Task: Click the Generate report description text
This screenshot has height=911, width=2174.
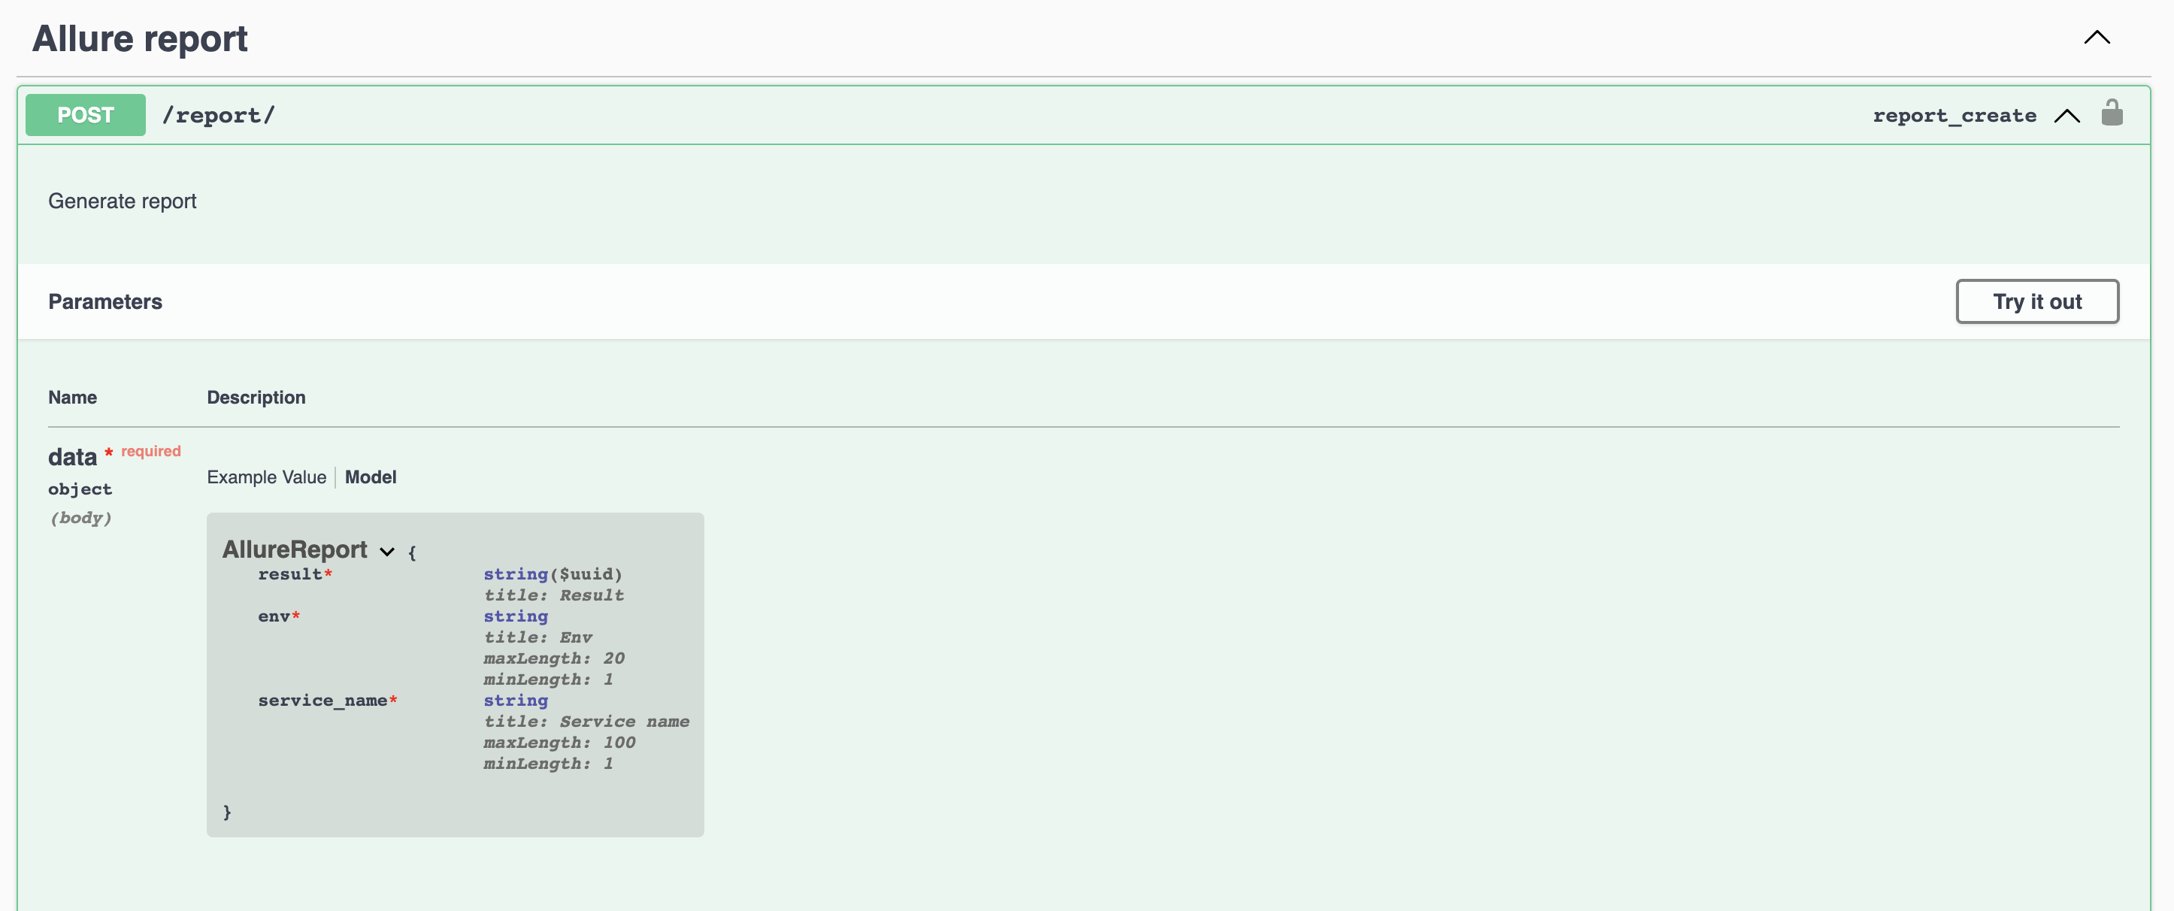Action: pyautogui.click(x=123, y=201)
